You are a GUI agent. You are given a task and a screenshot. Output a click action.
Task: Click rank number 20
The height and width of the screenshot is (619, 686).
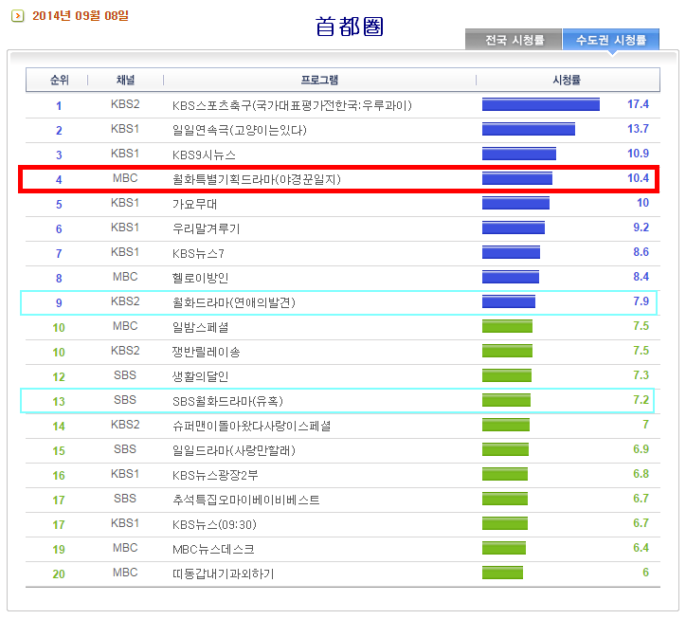coord(59,573)
